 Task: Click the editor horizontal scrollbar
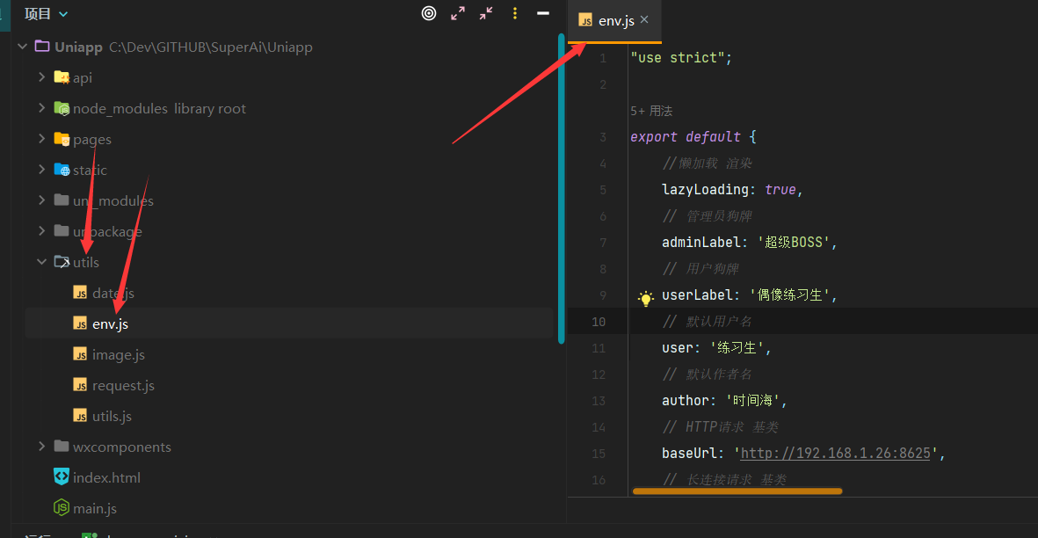coord(737,491)
